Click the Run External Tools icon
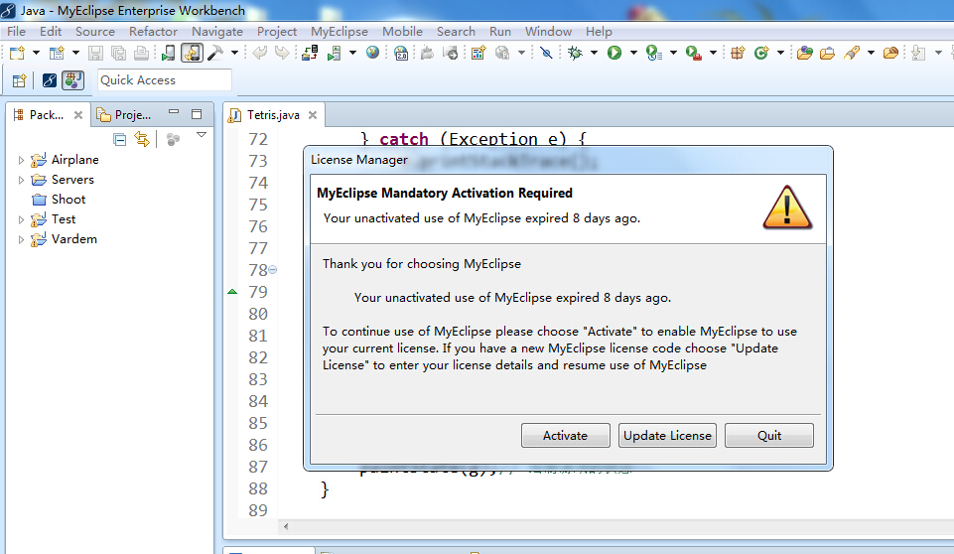Screen dimensions: 954x554 pyautogui.click(x=694, y=53)
